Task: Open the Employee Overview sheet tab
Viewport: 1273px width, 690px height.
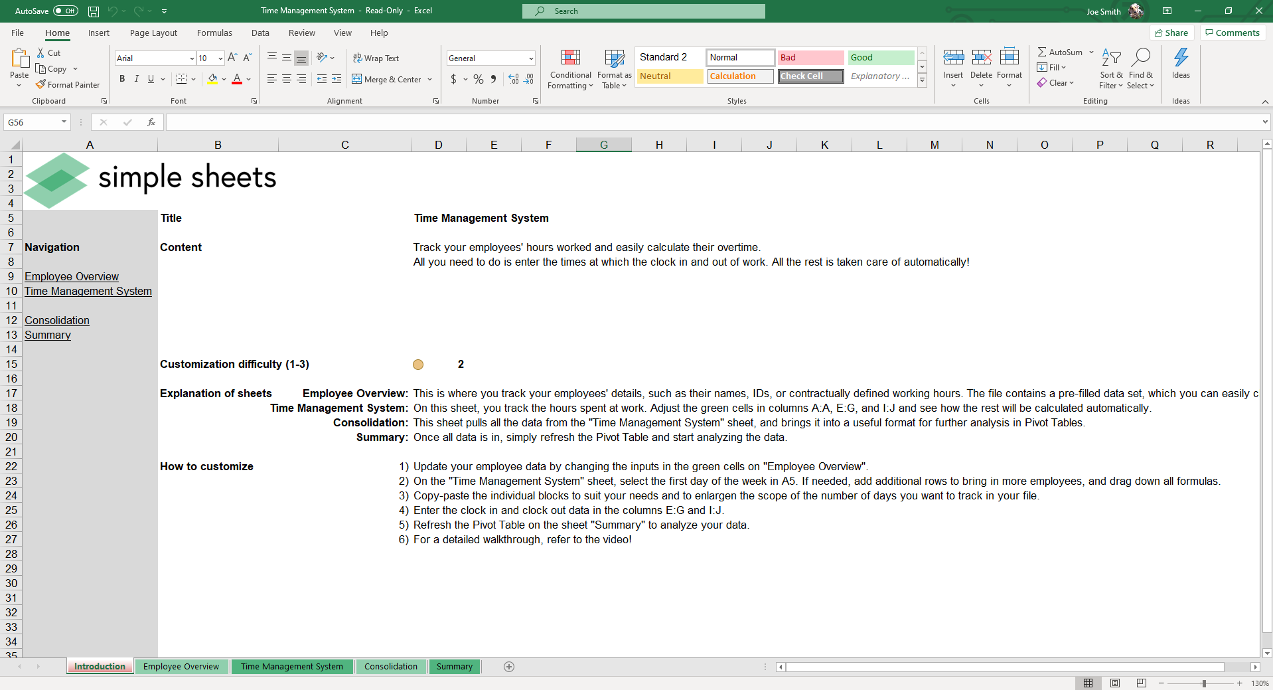Action: click(x=181, y=667)
